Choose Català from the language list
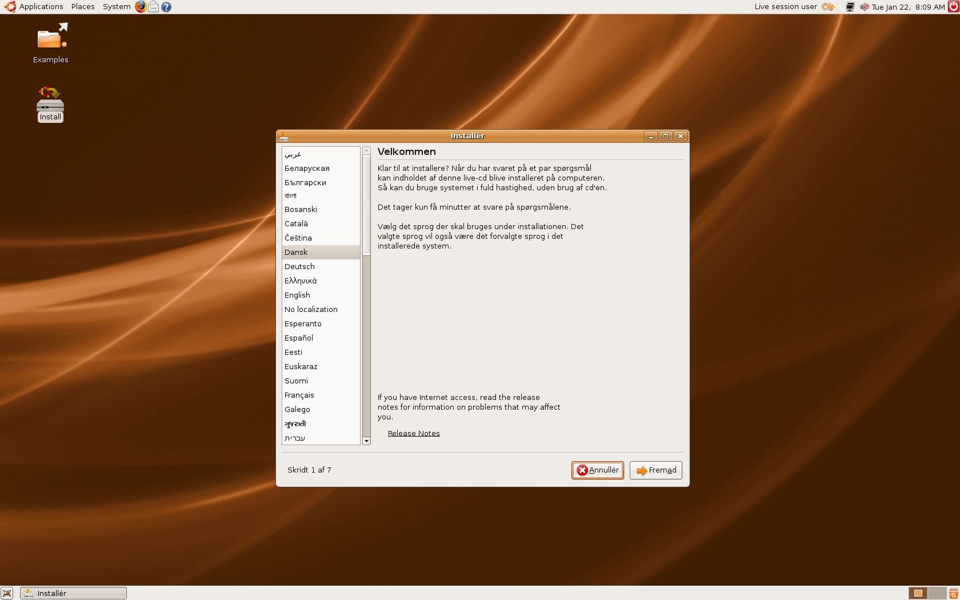 coord(321,224)
